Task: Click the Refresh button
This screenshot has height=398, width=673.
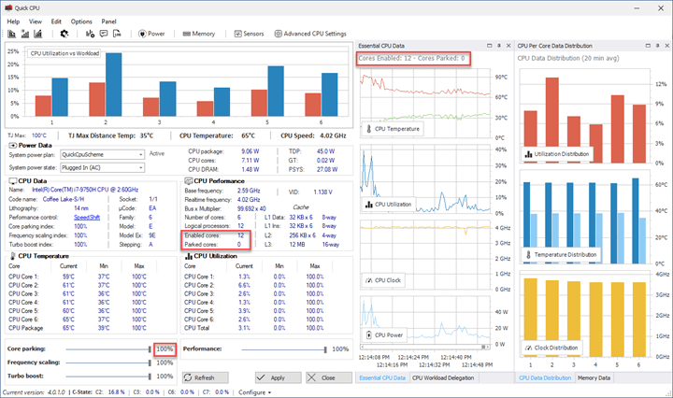Action: [x=205, y=377]
